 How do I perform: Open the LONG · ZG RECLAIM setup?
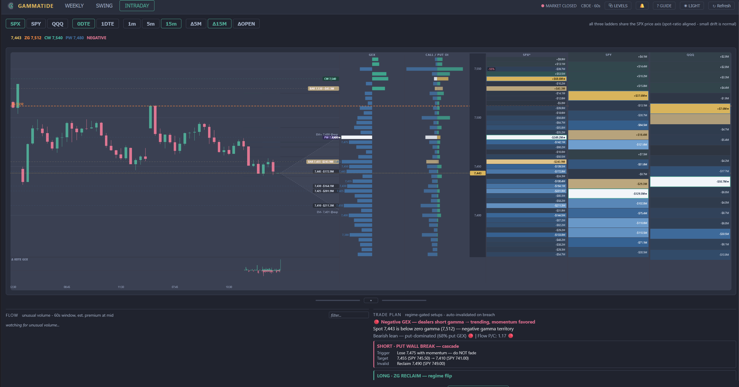[554, 376]
